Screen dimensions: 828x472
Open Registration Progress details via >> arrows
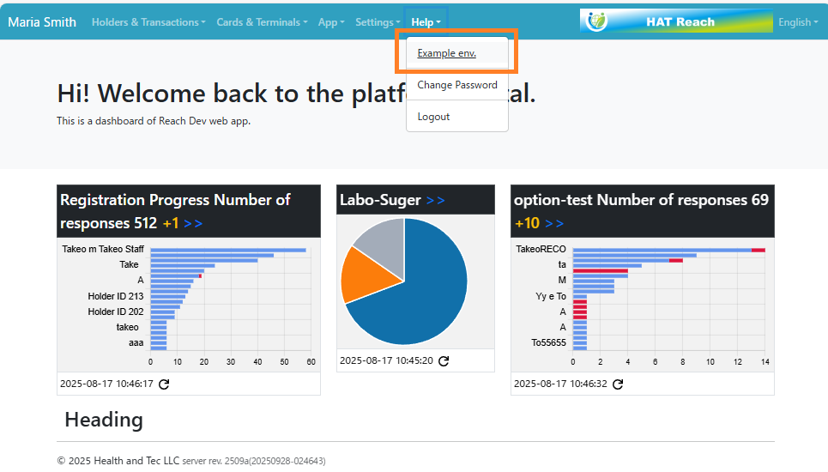click(x=193, y=223)
